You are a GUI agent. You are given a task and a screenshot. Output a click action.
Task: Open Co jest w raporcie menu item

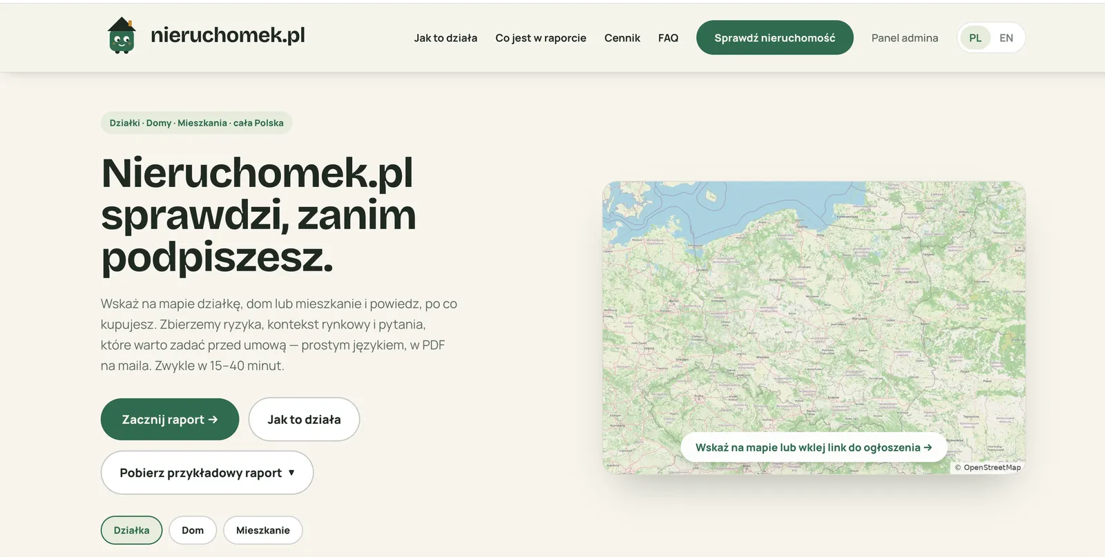(x=541, y=38)
